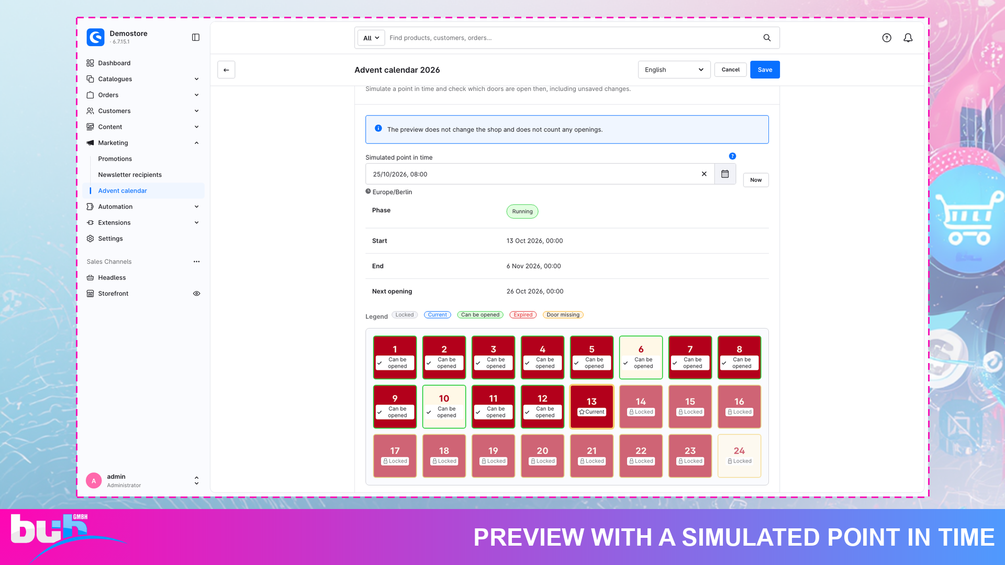
Task: Open Newsletter recipients
Action: point(130,175)
